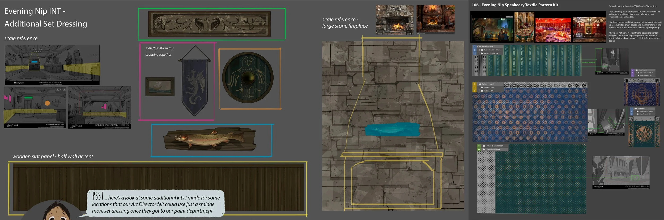Toggle eye icon for Pillow Pattern 1 - BW
The image size is (664, 220).
[x=633, y=76]
